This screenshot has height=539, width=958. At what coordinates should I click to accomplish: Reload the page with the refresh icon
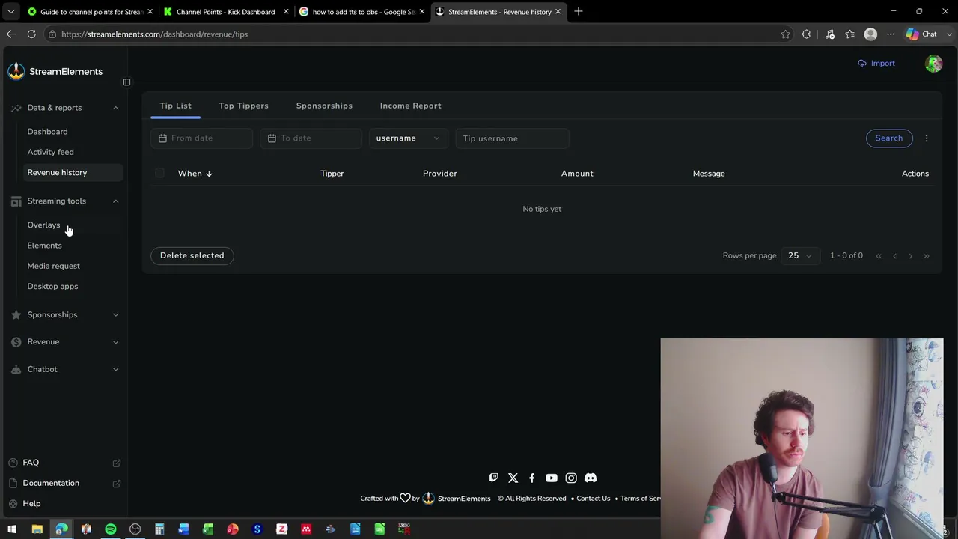tap(31, 34)
